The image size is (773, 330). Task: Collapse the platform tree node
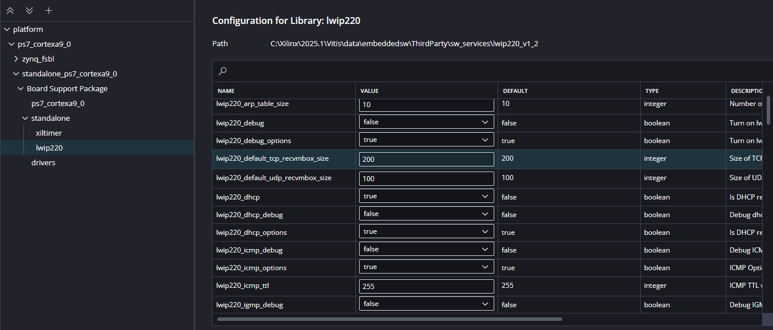click(6, 29)
